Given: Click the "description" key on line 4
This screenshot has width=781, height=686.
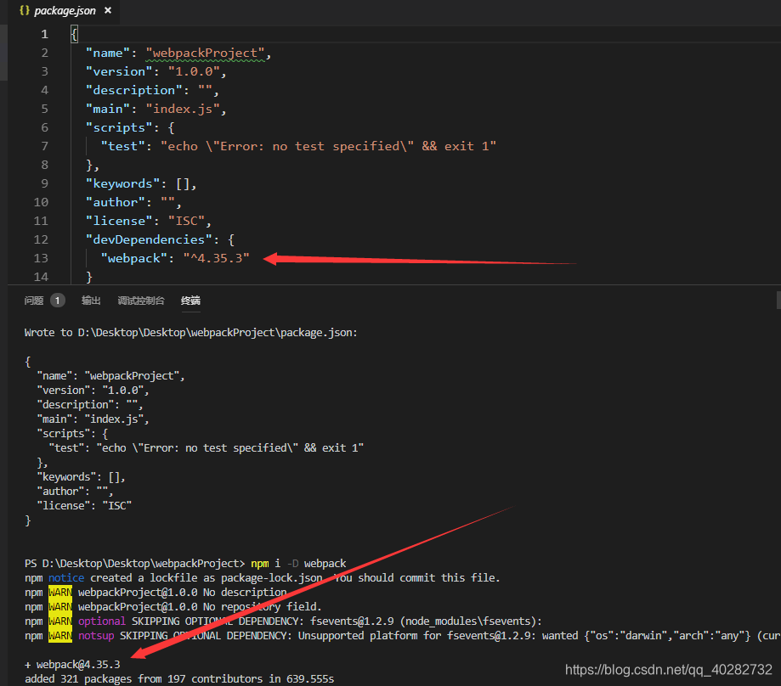Looking at the screenshot, I should click(x=134, y=91).
